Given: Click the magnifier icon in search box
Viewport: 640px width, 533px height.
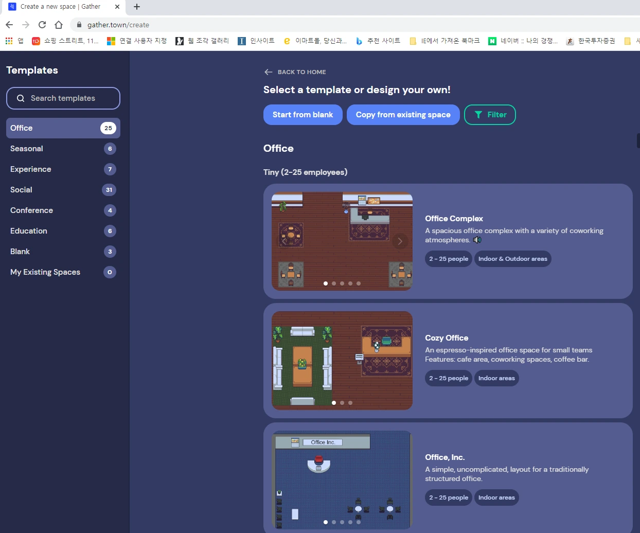Looking at the screenshot, I should coord(21,98).
